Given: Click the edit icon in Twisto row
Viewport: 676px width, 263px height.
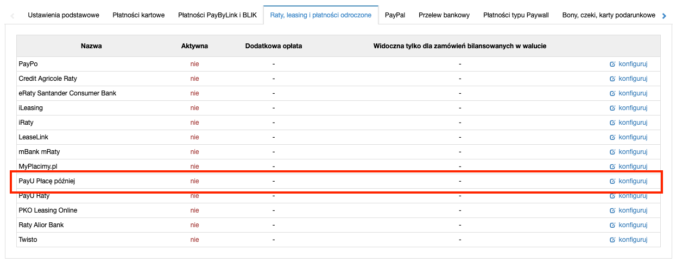Looking at the screenshot, I should [612, 240].
